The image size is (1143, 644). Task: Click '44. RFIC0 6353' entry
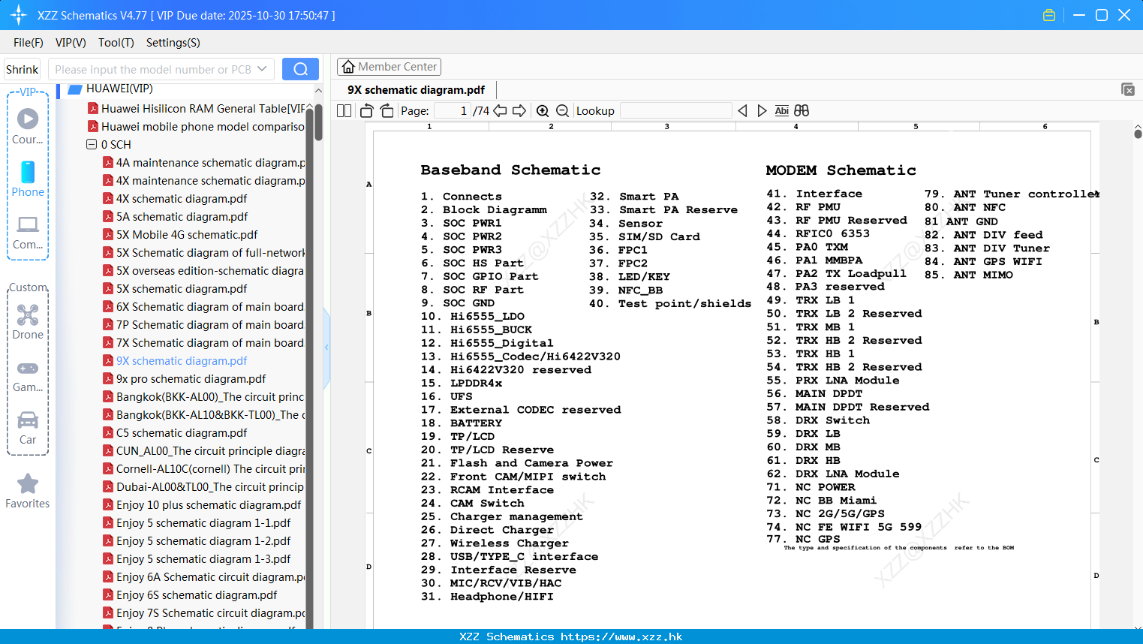coord(818,233)
